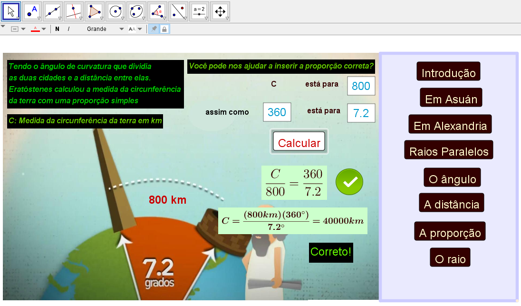Screen dimensions: 521x306
Task: Open the Em Asuán section
Action: pyautogui.click(x=451, y=98)
